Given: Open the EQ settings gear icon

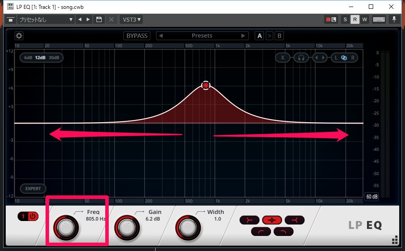Looking at the screenshot, I should click(x=19, y=36).
